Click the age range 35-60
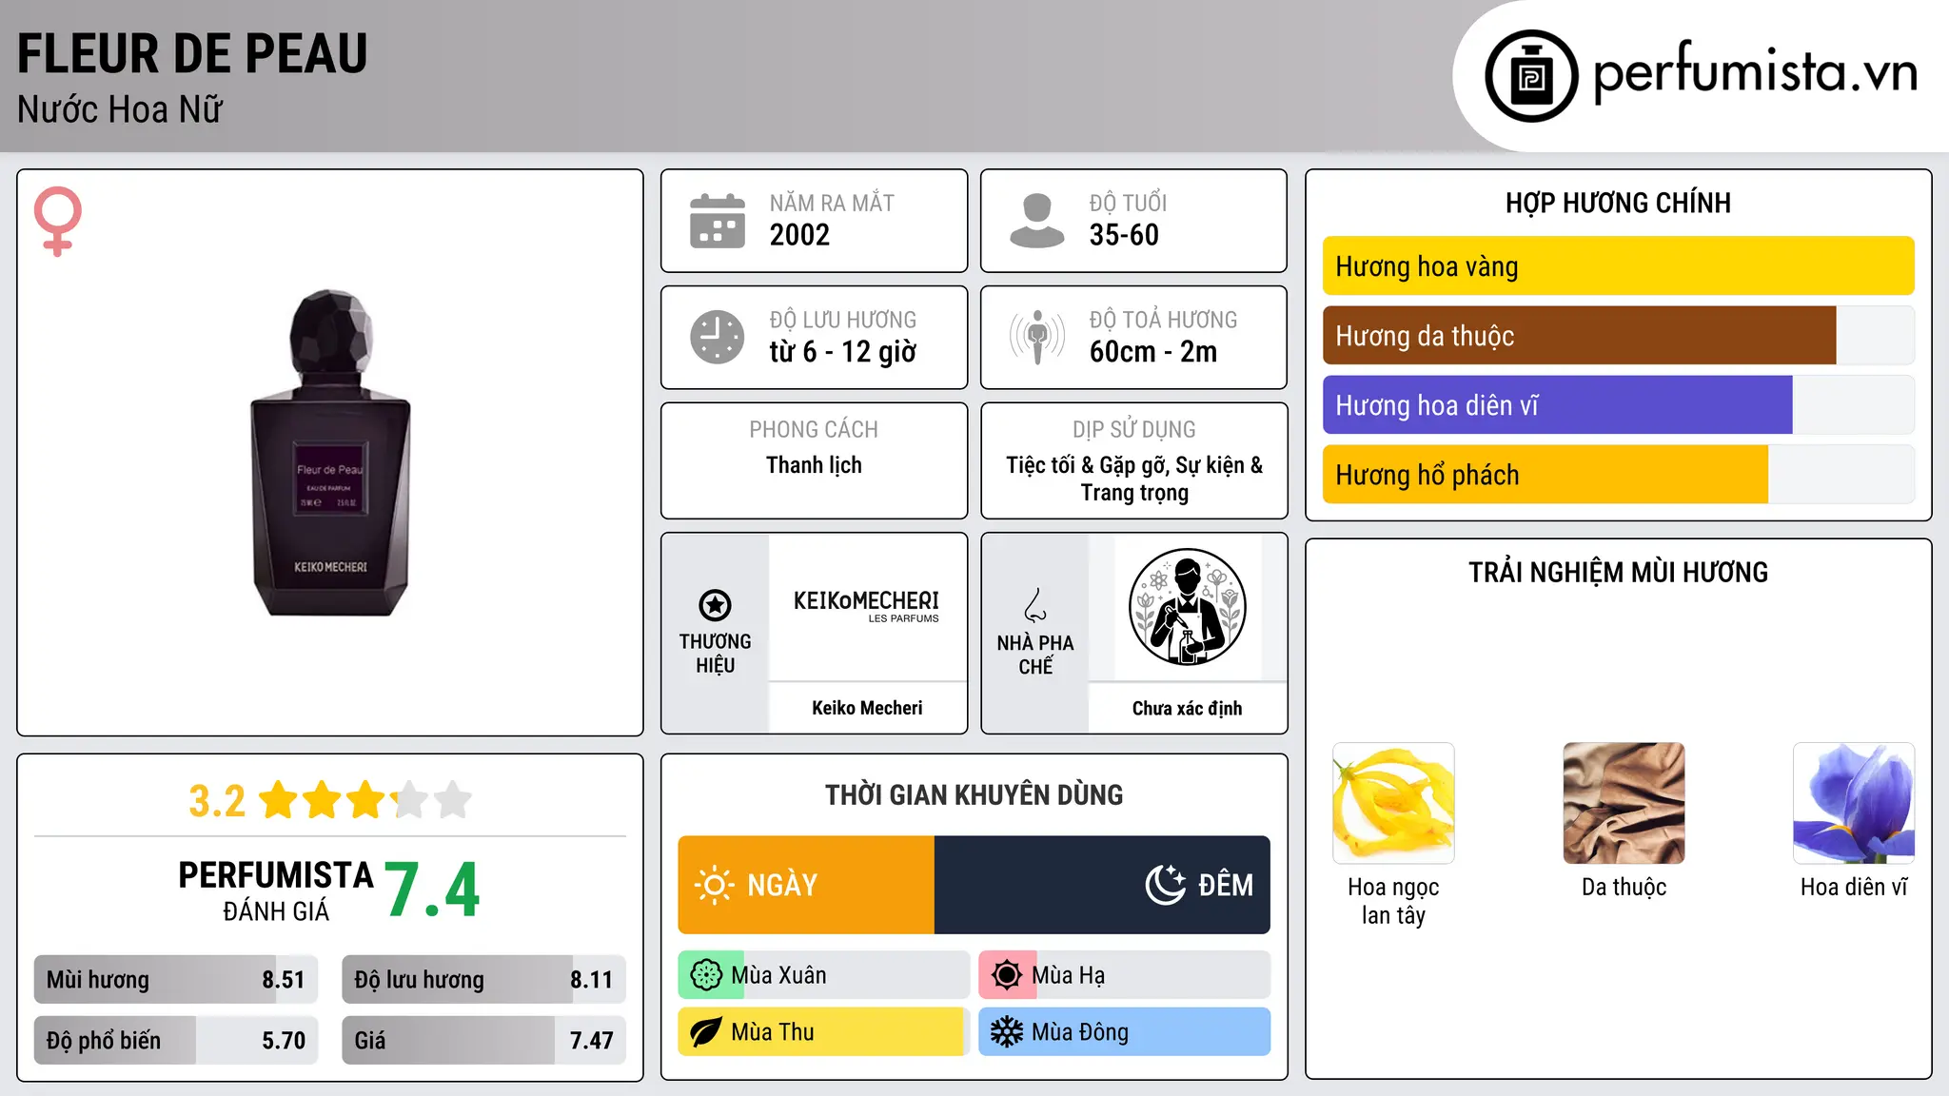The width and height of the screenshot is (1949, 1096). click(1124, 235)
